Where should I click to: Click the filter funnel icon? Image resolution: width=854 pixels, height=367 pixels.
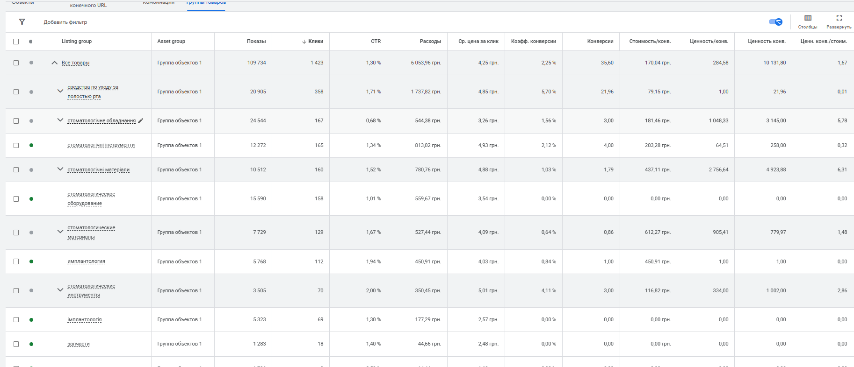click(x=22, y=22)
